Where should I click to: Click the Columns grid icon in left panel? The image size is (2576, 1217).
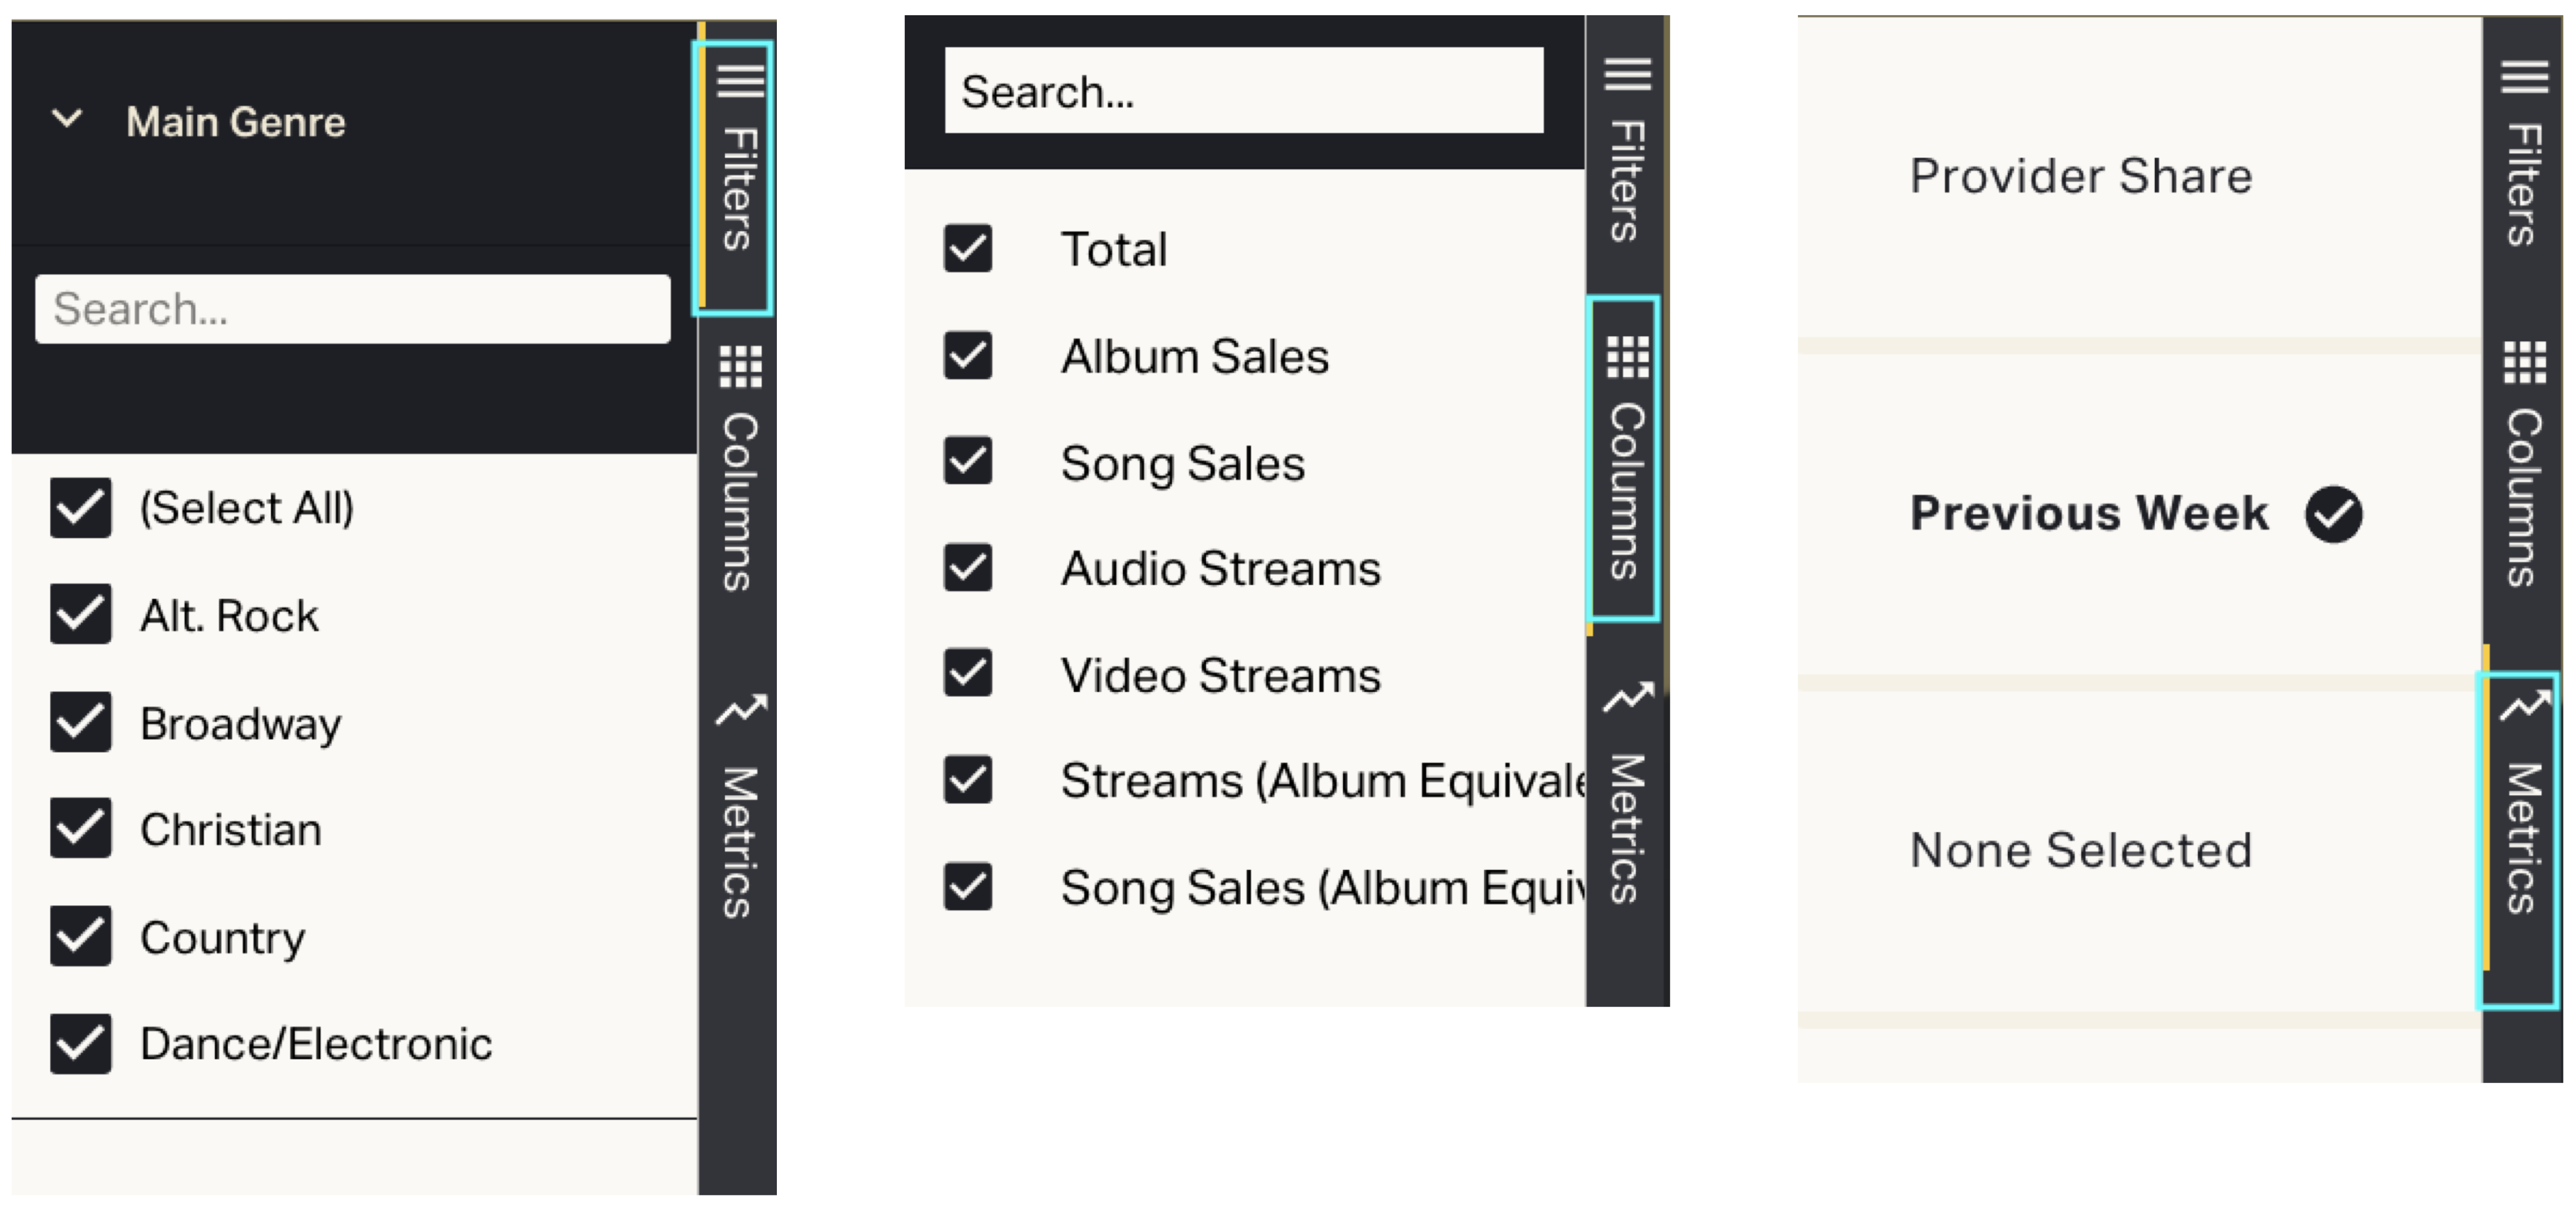pyautogui.click(x=740, y=366)
